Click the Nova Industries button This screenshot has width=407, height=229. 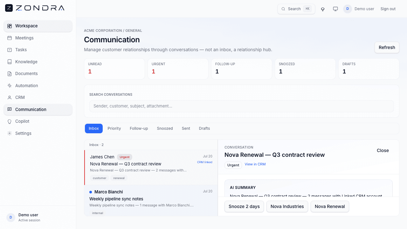[287, 206]
